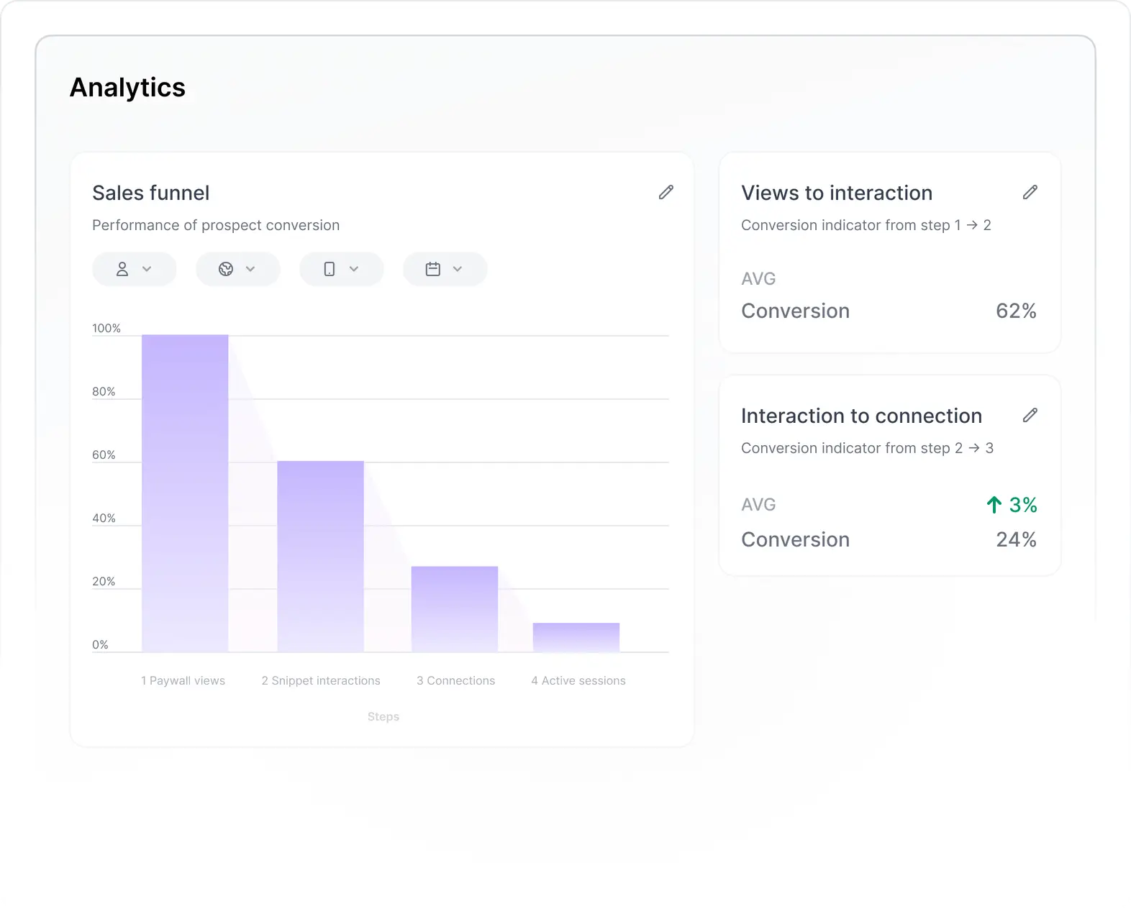
Task: Click the 20% y-axis label
Action: tap(104, 581)
